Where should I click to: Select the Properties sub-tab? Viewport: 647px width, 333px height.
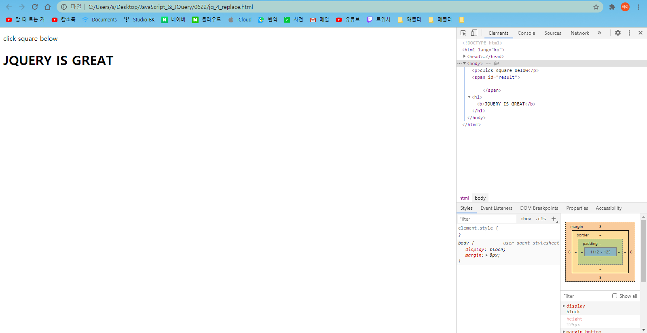click(577, 208)
